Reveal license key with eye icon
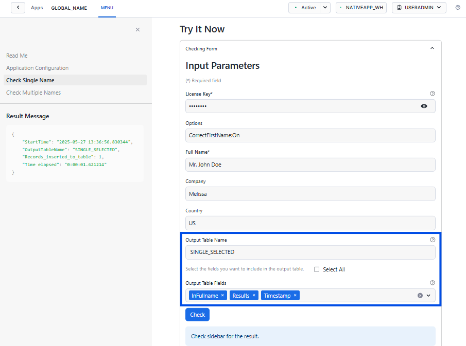The image size is (466, 346). click(x=424, y=106)
